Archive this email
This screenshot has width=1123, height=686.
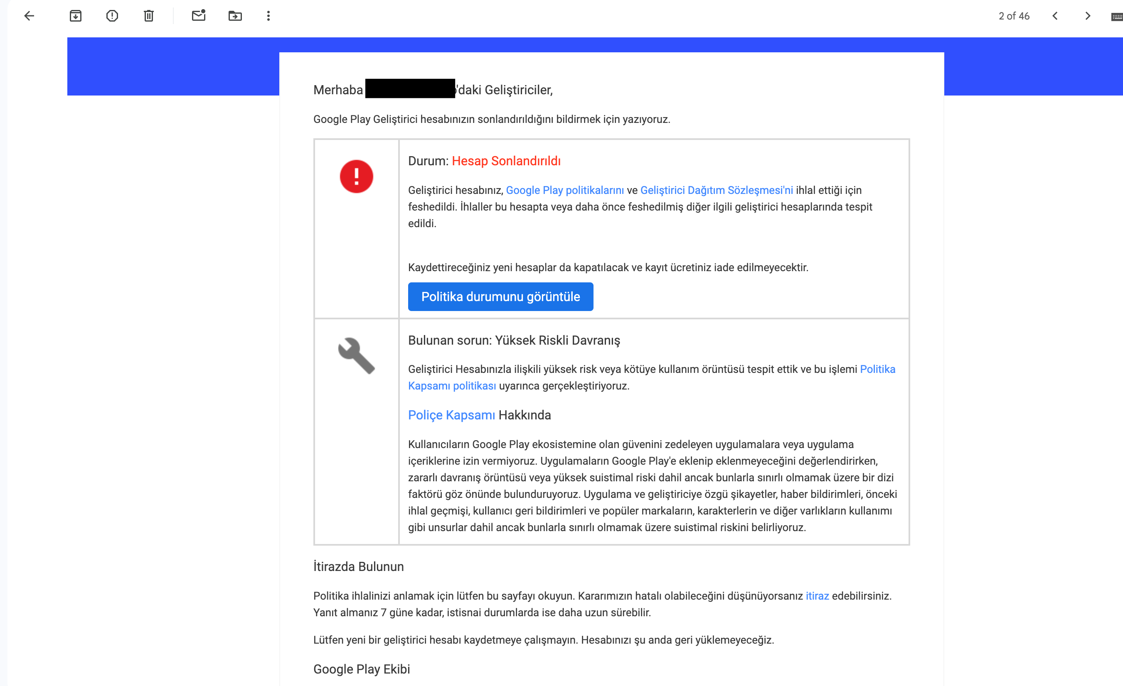[76, 16]
